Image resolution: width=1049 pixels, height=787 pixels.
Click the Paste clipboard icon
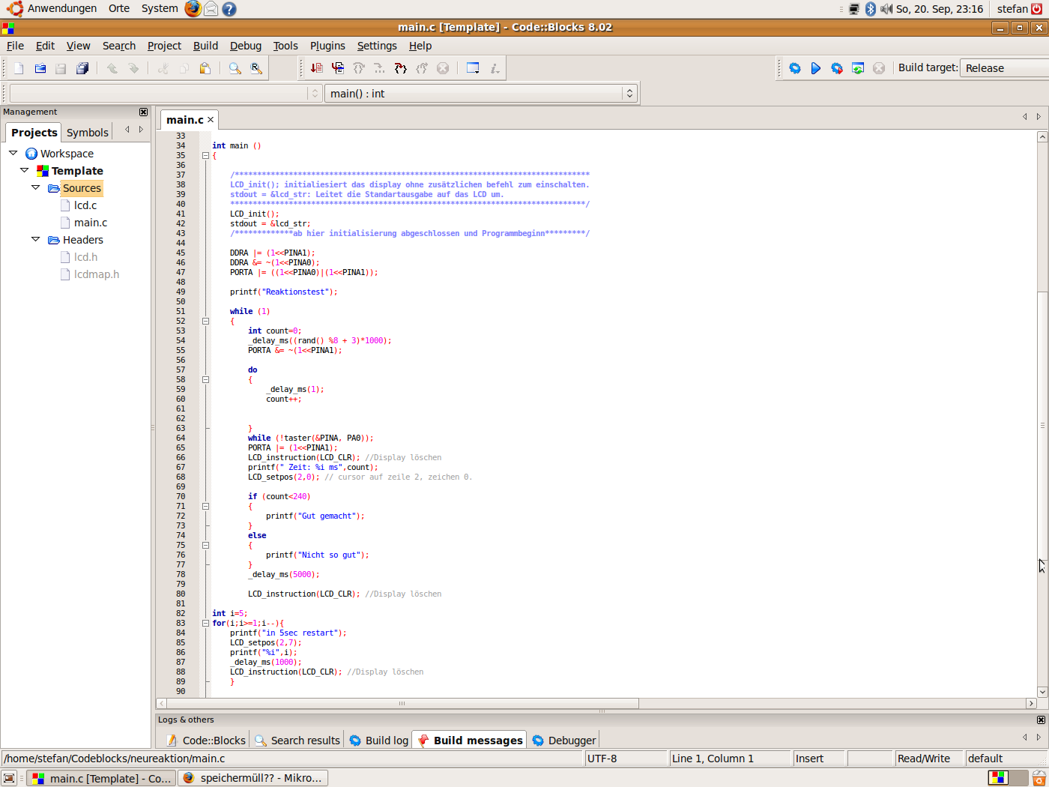coord(205,68)
